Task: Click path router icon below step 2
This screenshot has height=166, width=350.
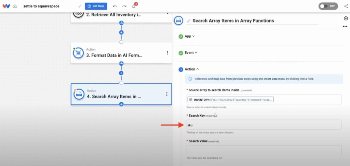Action: click(121, 23)
